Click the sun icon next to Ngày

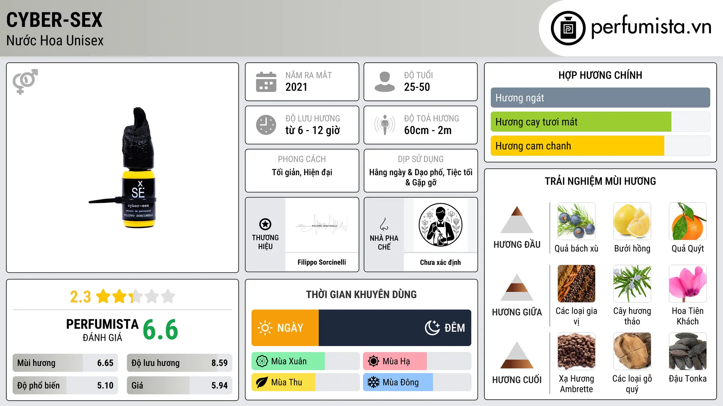click(x=265, y=328)
